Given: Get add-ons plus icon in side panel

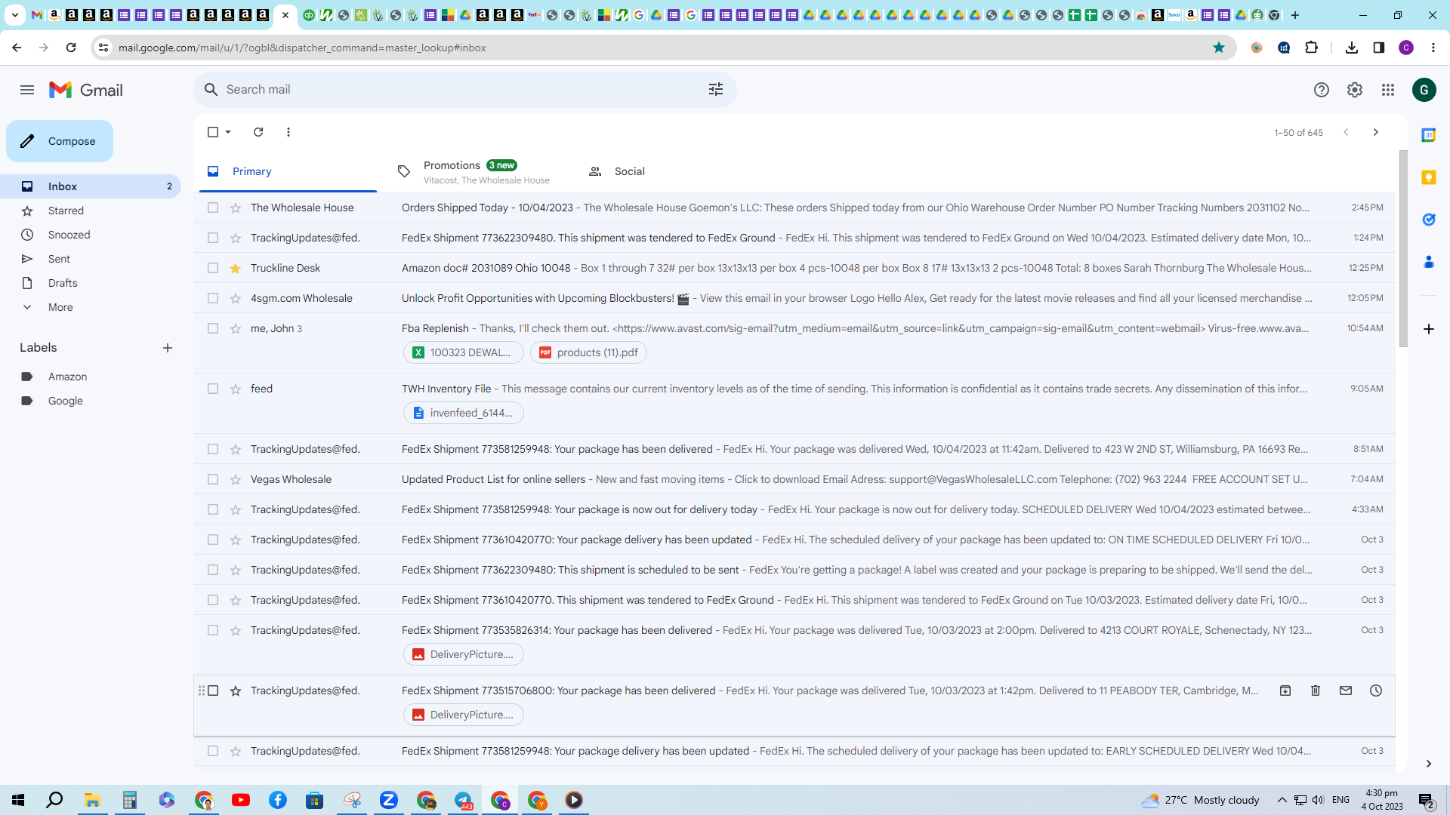Looking at the screenshot, I should point(1429,329).
